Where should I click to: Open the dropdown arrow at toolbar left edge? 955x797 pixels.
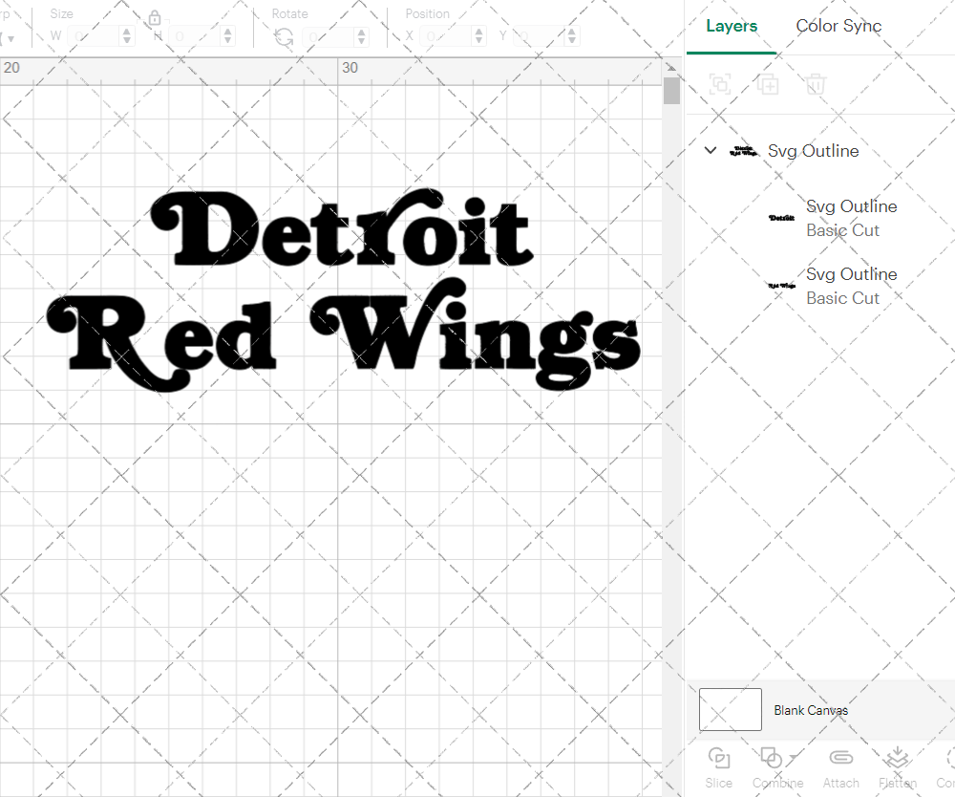[11, 39]
